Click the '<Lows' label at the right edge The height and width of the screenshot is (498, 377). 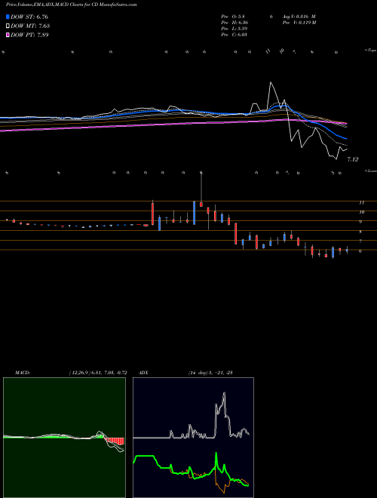tap(371, 171)
